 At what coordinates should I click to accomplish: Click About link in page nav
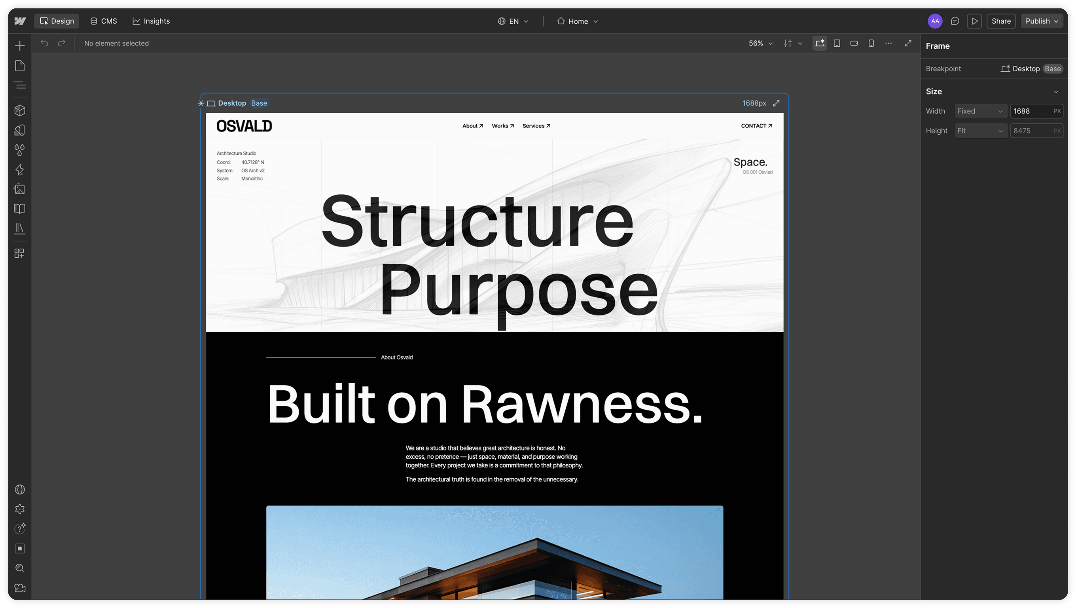tap(472, 126)
